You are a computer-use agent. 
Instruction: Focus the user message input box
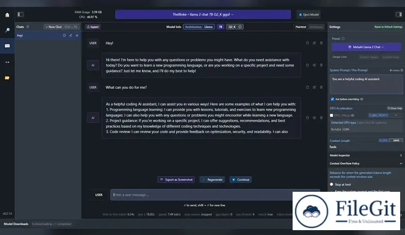(x=215, y=195)
